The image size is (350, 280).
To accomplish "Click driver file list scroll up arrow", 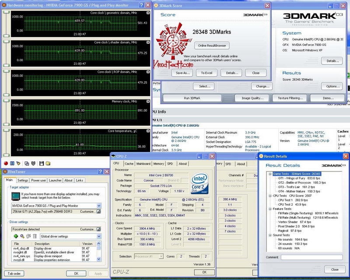I will [99, 243].
